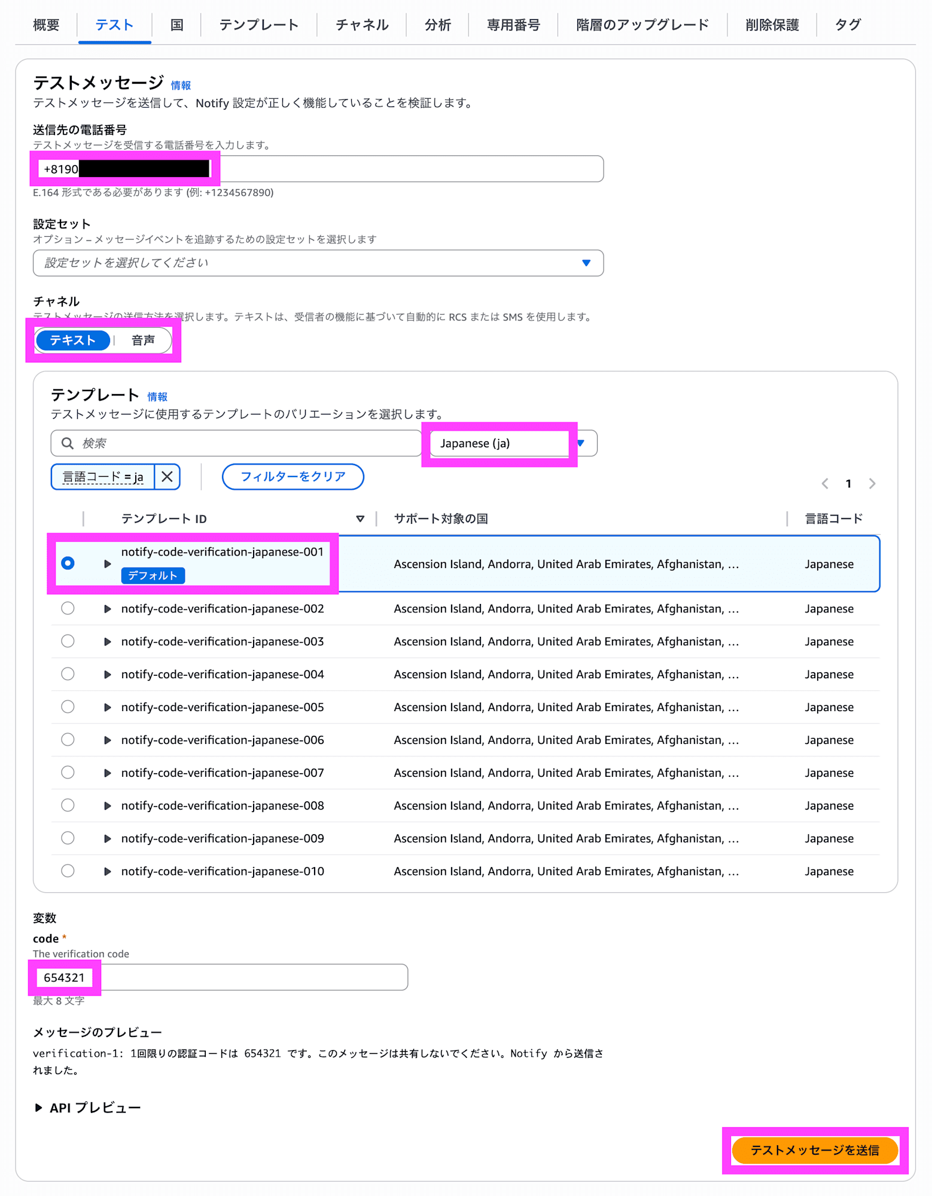Click the code variable input field
This screenshot has width=932, height=1196.
(x=220, y=977)
